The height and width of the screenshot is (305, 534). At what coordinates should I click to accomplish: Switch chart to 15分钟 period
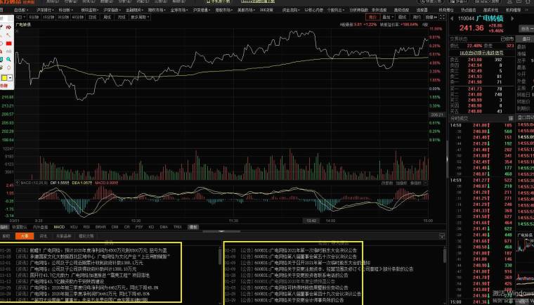(x=48, y=17)
